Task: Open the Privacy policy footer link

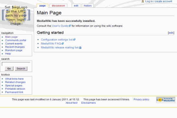Action: click(142, 100)
